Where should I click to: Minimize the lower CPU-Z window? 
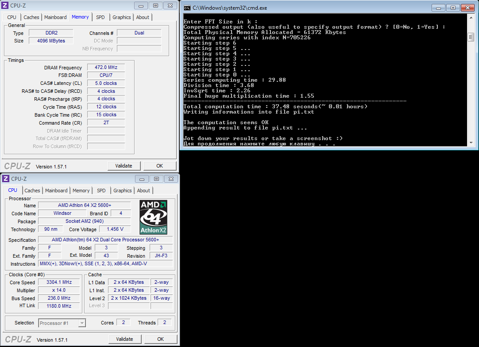[x=142, y=179]
